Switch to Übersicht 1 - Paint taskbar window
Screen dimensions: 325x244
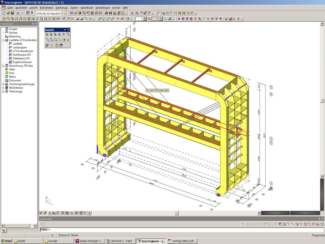[x=120, y=241]
